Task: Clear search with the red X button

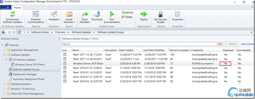Action: point(220,44)
